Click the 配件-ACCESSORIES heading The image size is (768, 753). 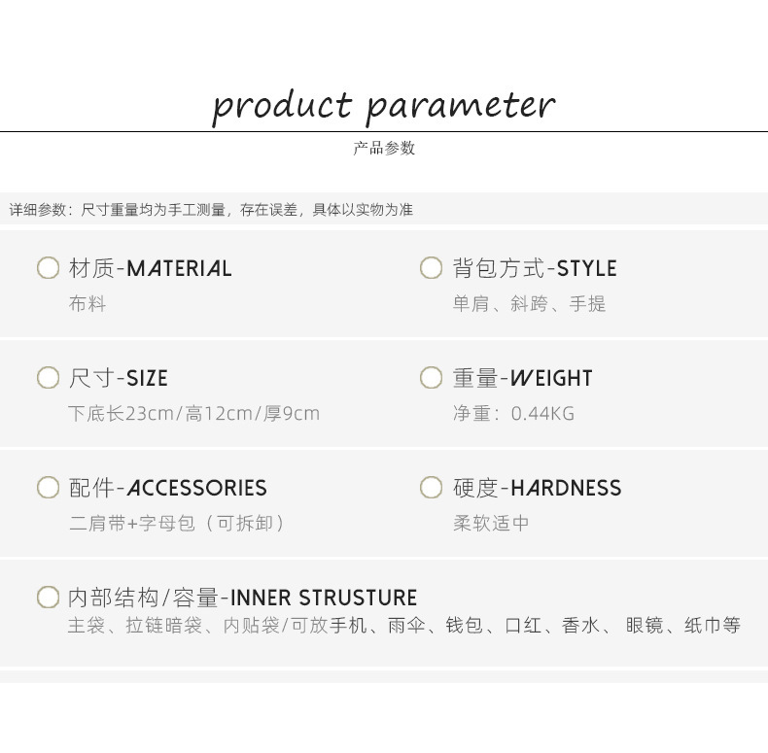point(167,488)
